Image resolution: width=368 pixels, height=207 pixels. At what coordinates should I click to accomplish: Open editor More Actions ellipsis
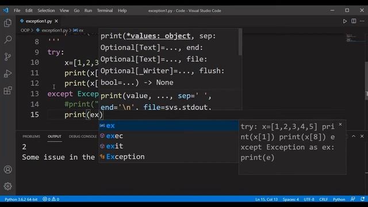click(x=362, y=21)
